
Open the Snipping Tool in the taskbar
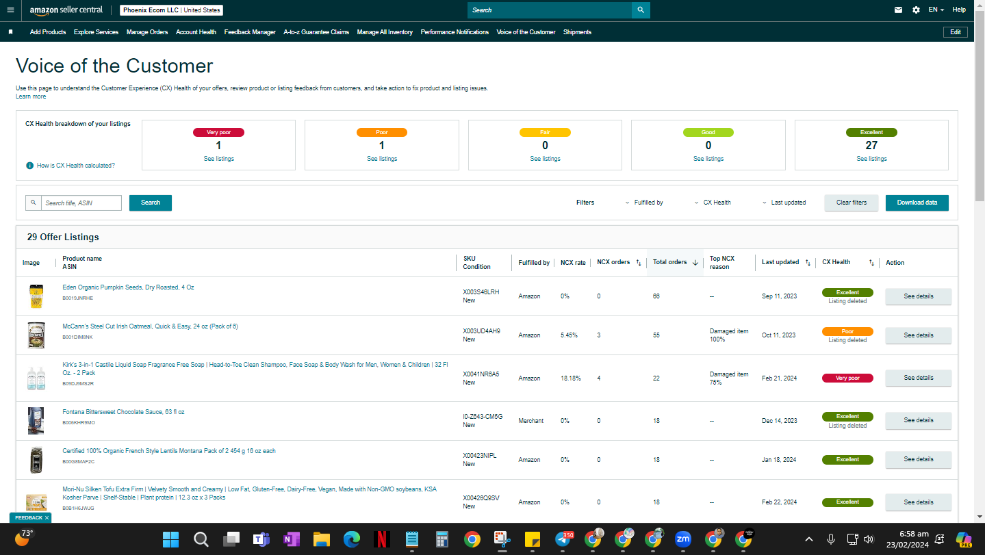point(502,539)
